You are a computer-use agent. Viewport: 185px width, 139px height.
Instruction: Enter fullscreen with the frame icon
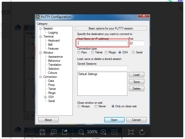coord(131,132)
